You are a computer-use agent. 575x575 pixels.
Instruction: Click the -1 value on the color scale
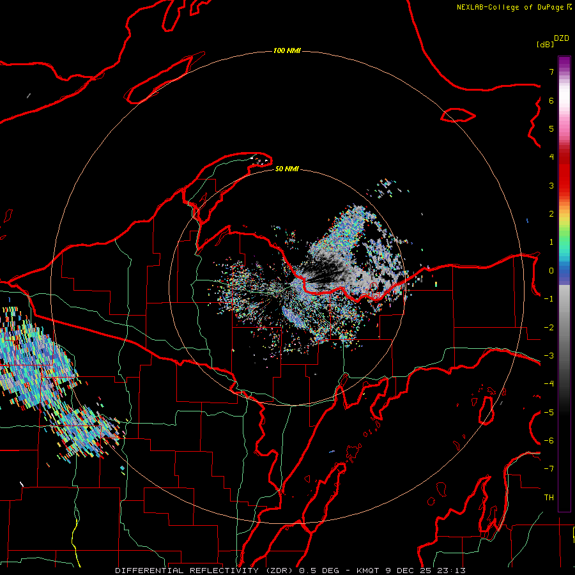click(549, 299)
